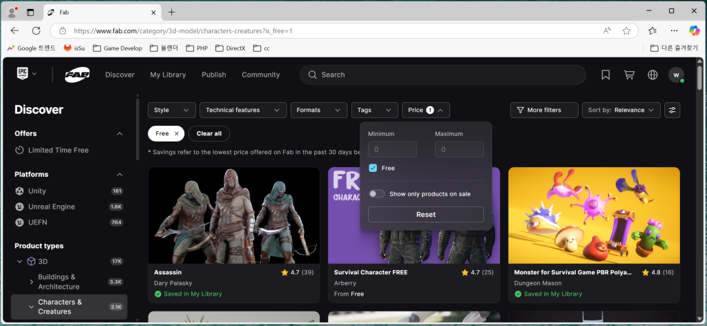Image resolution: width=707 pixels, height=326 pixels.
Task: Click the display settings sliders icon
Action: pos(672,110)
